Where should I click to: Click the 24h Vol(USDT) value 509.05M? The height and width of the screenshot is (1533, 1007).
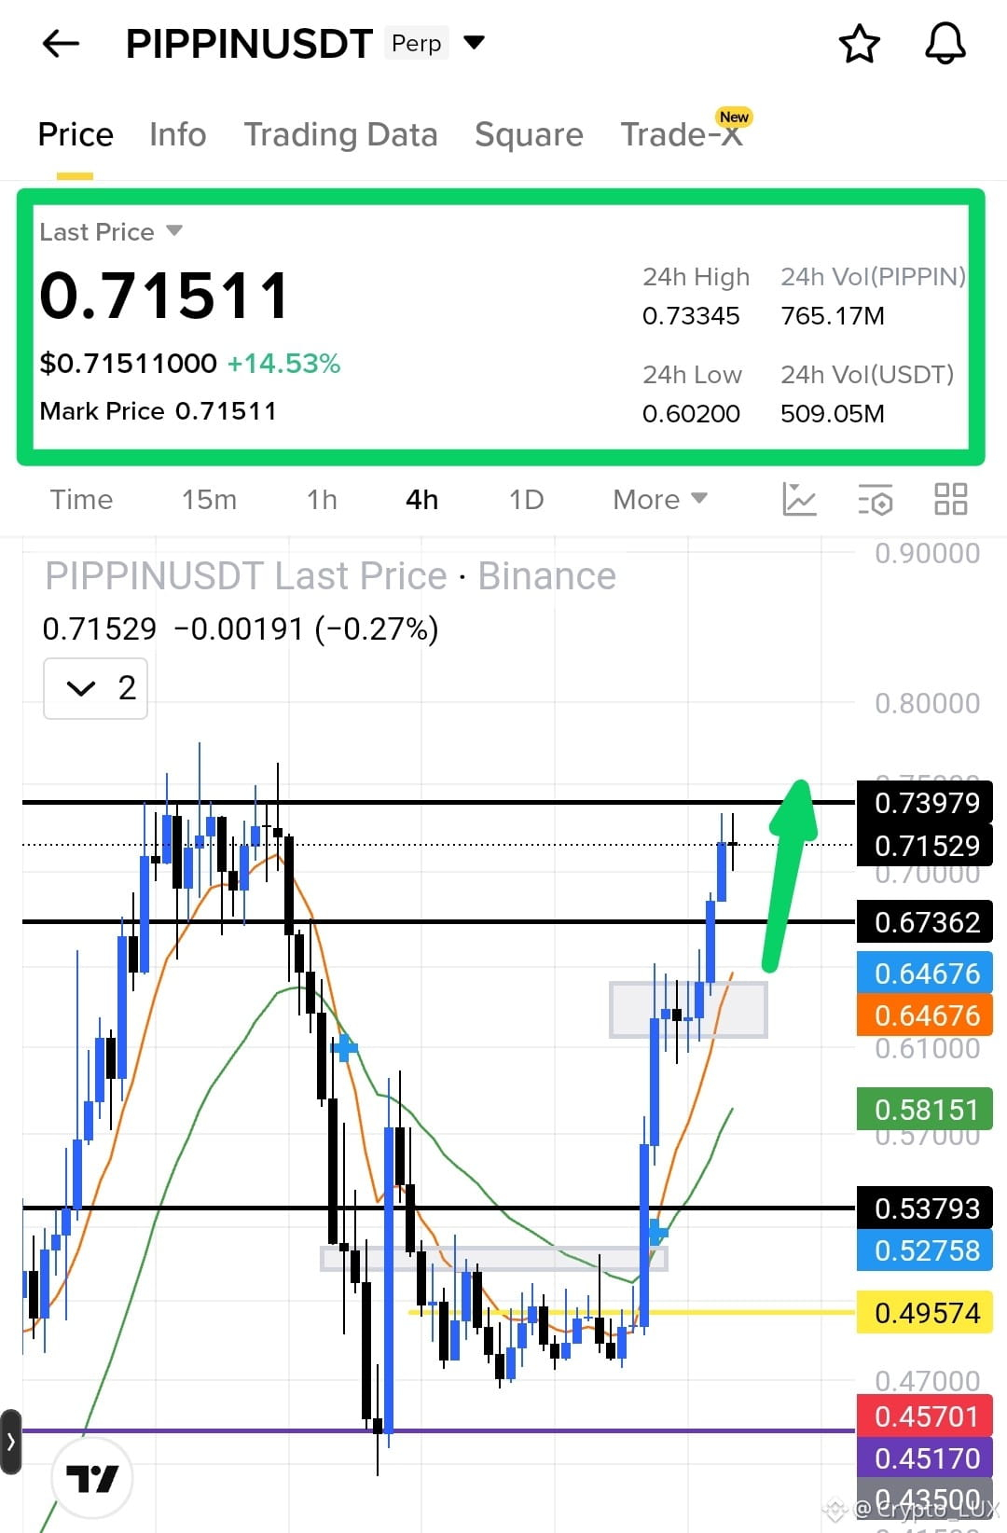833,413
